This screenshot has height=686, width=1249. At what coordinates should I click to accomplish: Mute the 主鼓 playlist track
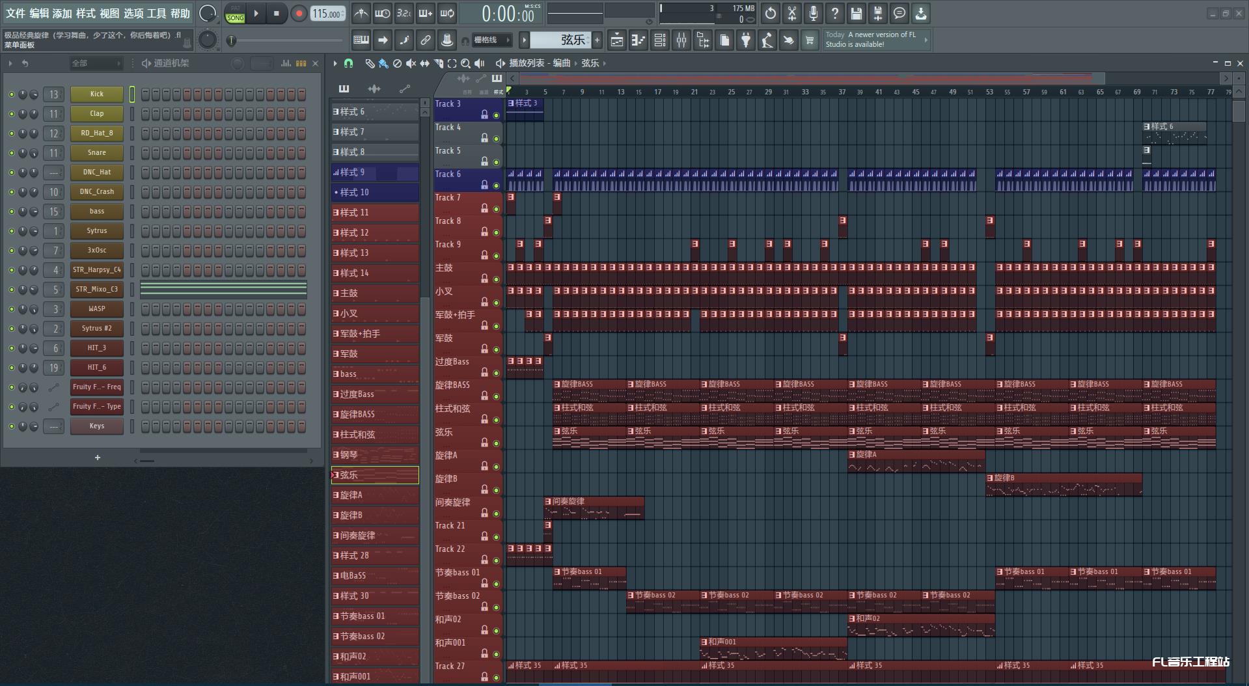496,279
